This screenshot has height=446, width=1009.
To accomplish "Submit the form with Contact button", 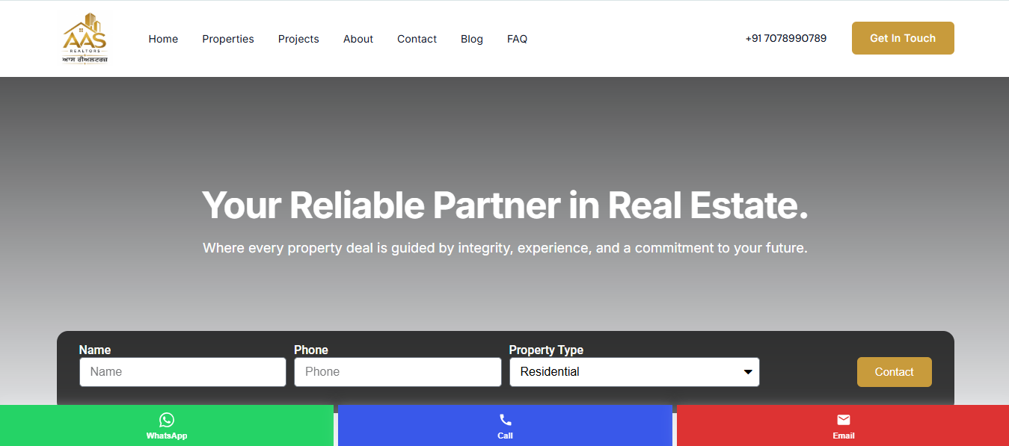I will coord(895,372).
